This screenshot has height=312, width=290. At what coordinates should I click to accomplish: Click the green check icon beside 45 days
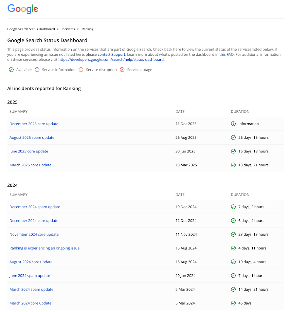coord(233,303)
